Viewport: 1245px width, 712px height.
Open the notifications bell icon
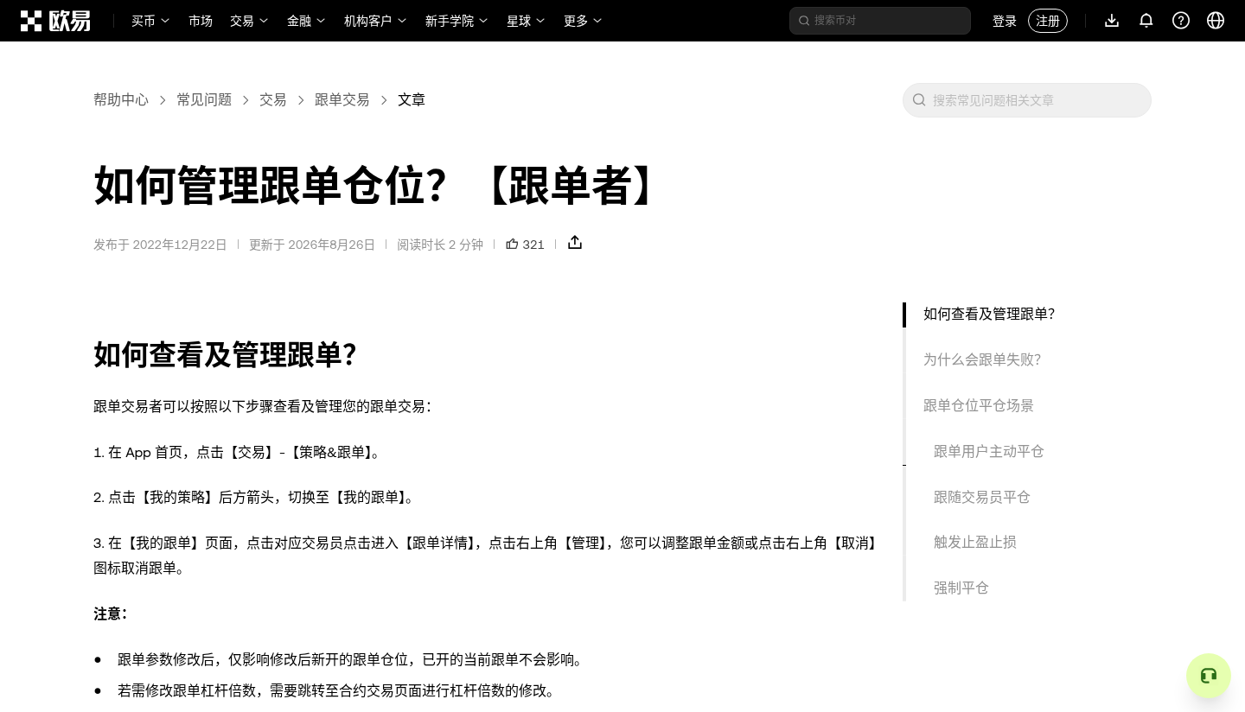point(1146,21)
